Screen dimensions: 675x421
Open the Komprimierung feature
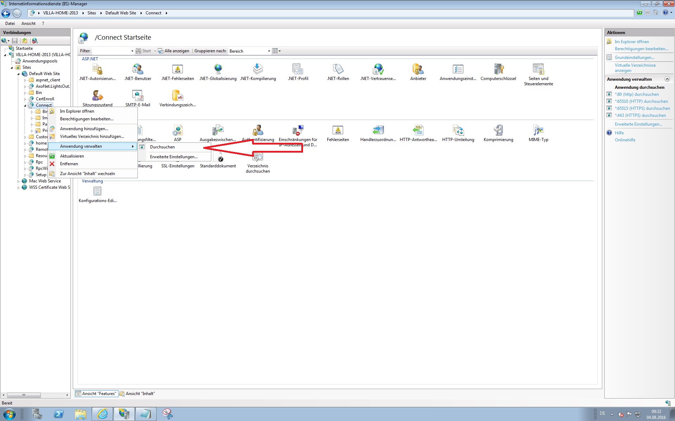click(x=498, y=131)
